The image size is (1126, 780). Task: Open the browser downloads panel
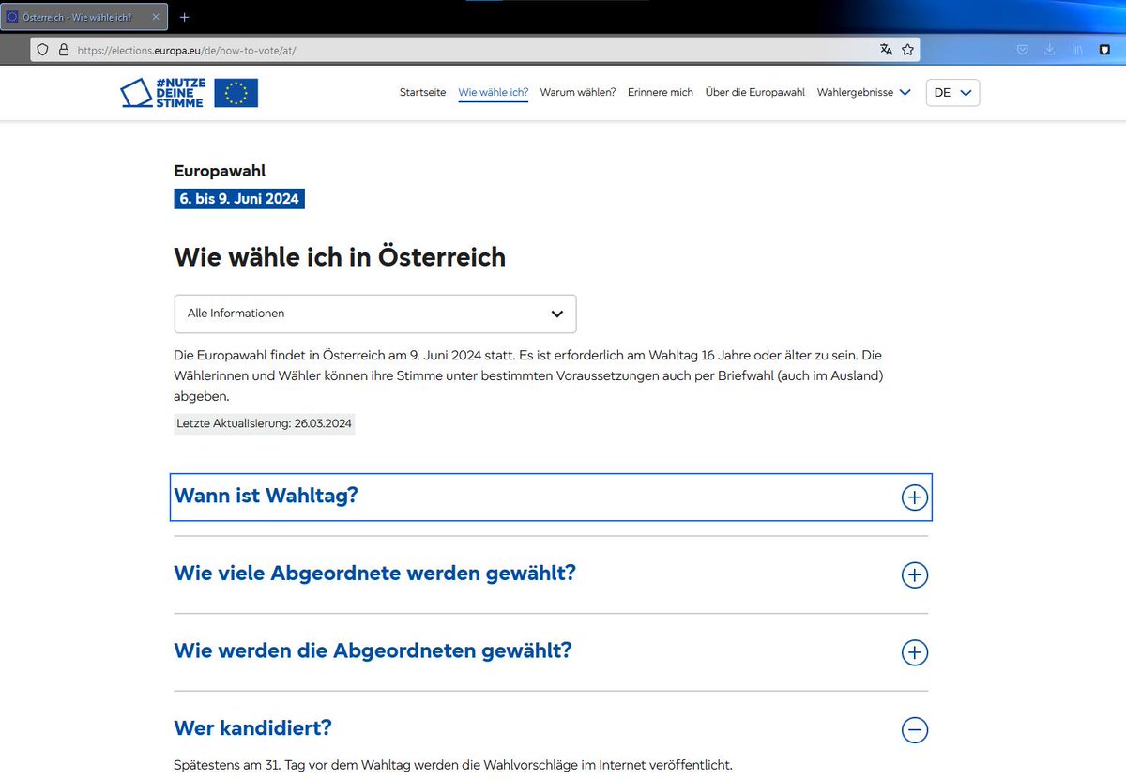[1050, 50]
